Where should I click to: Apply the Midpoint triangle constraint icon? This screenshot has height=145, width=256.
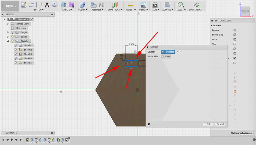(x=235, y=86)
